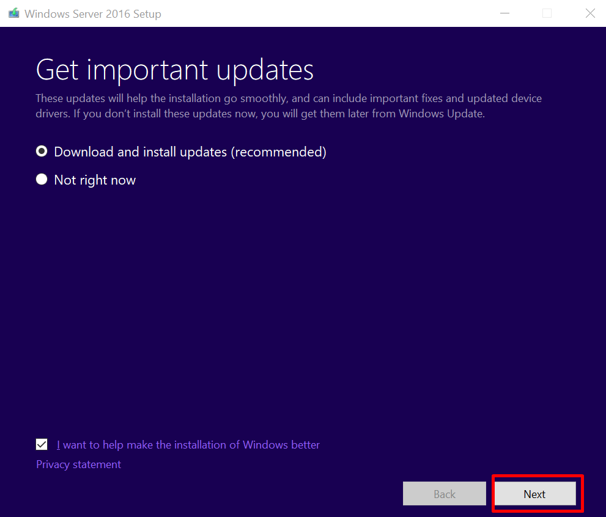Image resolution: width=606 pixels, height=517 pixels.
Task: Close the Windows Server 2016 Setup window
Action: point(589,13)
